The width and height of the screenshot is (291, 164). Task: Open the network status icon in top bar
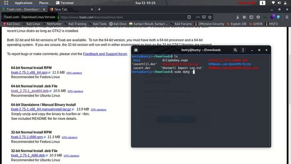pos(273,3)
